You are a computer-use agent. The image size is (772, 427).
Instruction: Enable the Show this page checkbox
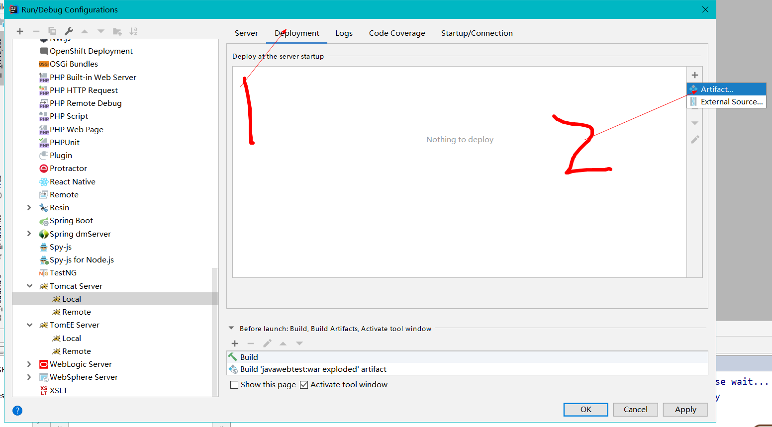tap(234, 385)
